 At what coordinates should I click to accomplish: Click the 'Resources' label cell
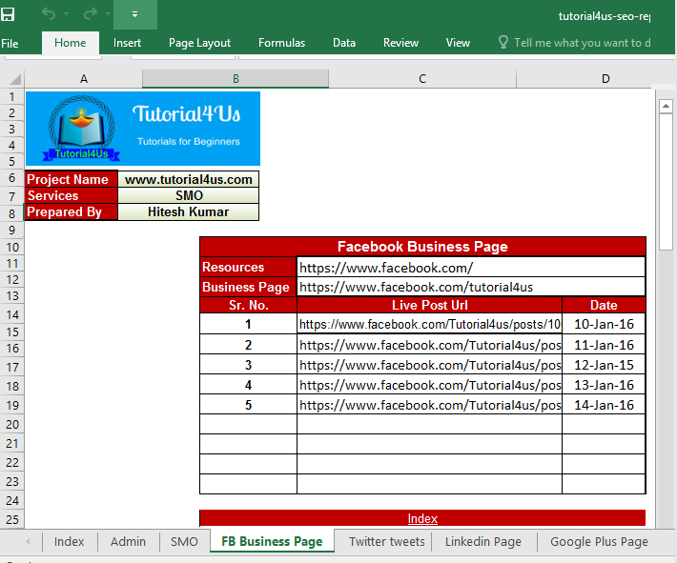248,267
